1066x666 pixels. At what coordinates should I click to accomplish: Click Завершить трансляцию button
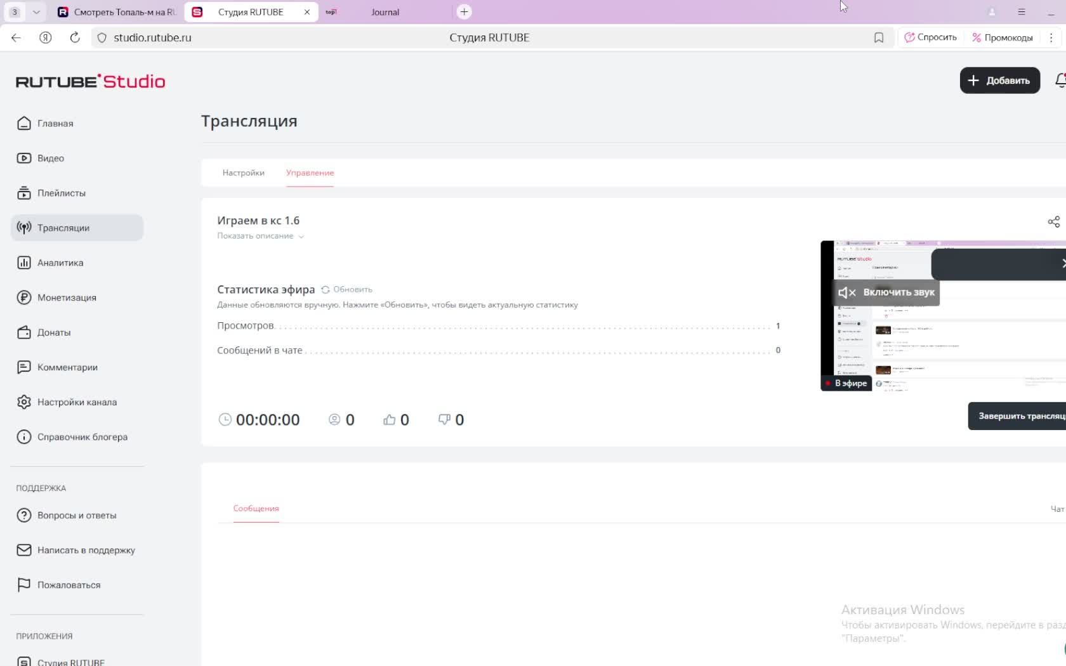click(x=1017, y=416)
